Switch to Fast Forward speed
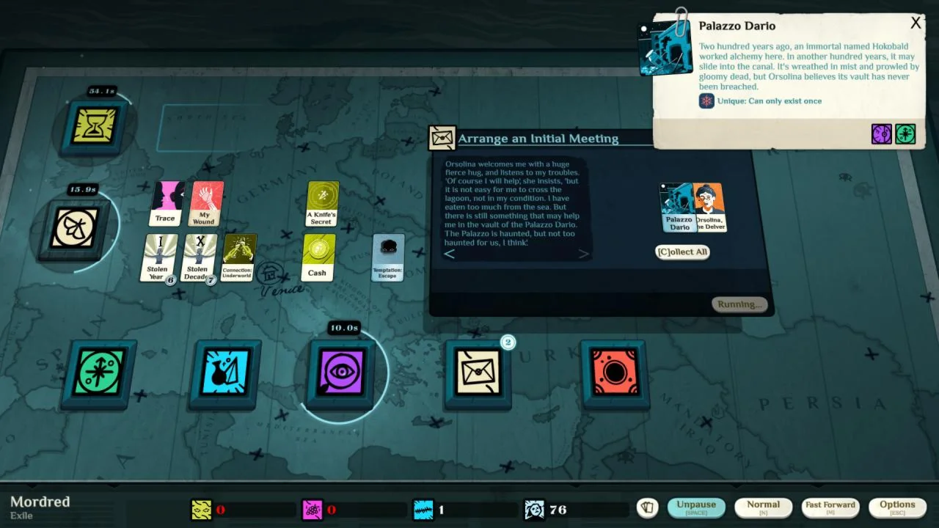The width and height of the screenshot is (939, 528). pos(830,507)
